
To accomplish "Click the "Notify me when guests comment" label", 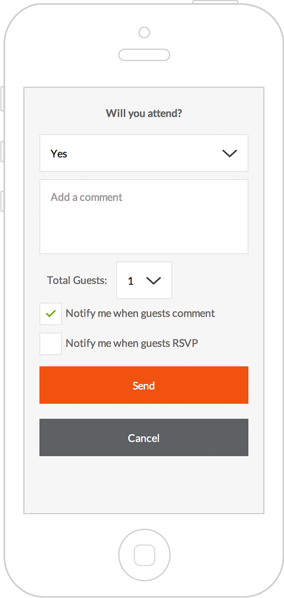I will 140,314.
